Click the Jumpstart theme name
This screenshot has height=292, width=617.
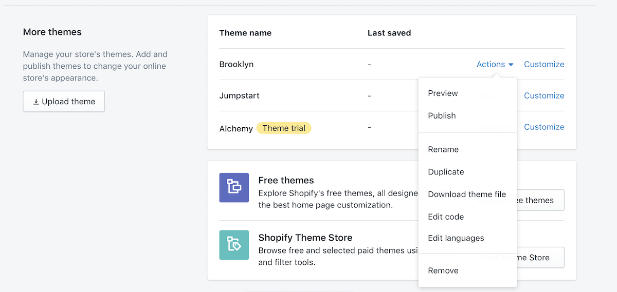[x=240, y=95]
